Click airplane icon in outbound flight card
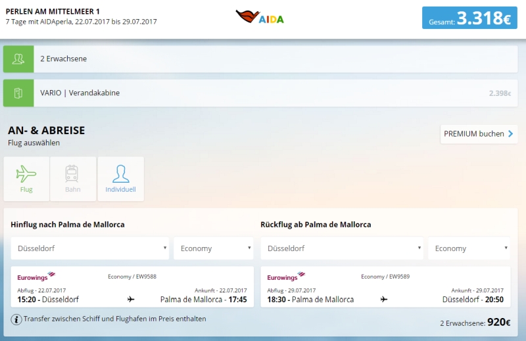Screen dimensions: 526x341 pyautogui.click(x=131, y=300)
